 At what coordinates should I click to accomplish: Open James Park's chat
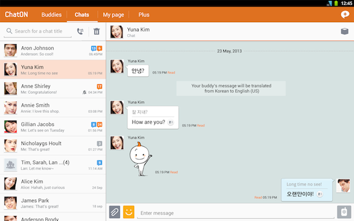[53, 203]
